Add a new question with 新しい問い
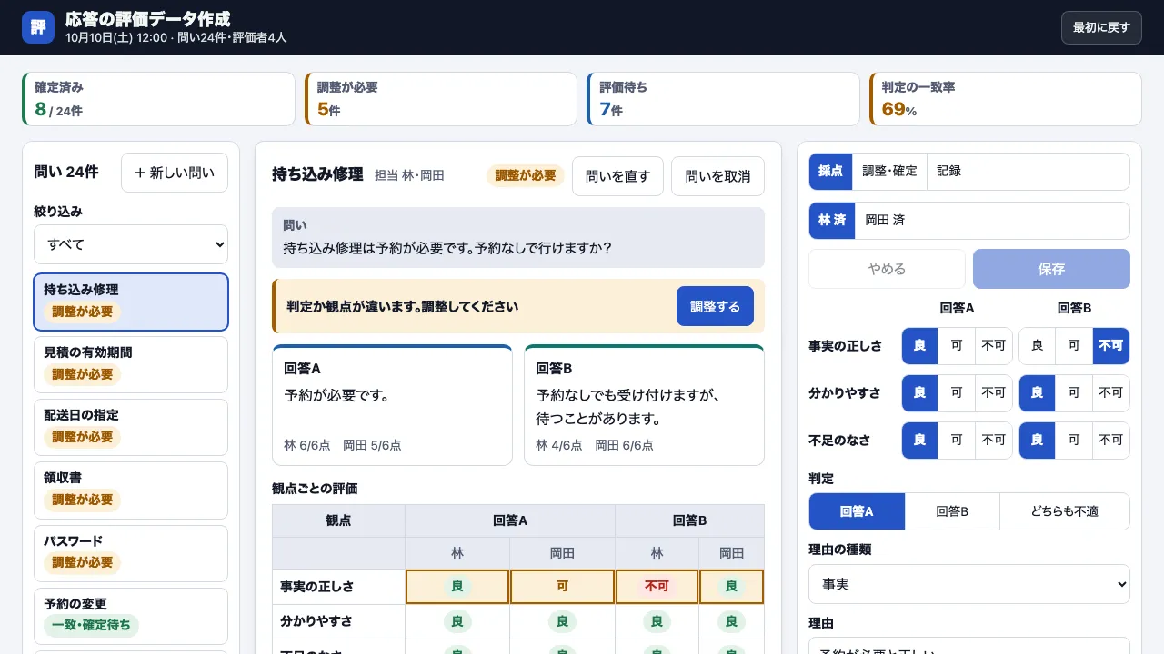The width and height of the screenshot is (1164, 654). coord(175,173)
